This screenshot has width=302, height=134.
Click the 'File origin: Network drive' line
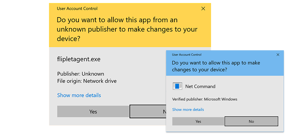[87, 81]
